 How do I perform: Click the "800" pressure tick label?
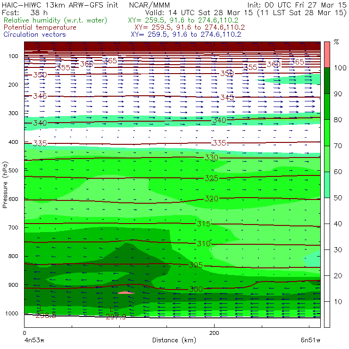(x=13, y=256)
